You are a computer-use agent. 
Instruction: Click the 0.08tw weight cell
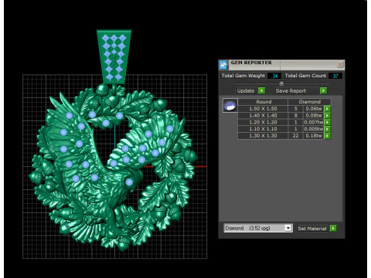tap(314, 115)
